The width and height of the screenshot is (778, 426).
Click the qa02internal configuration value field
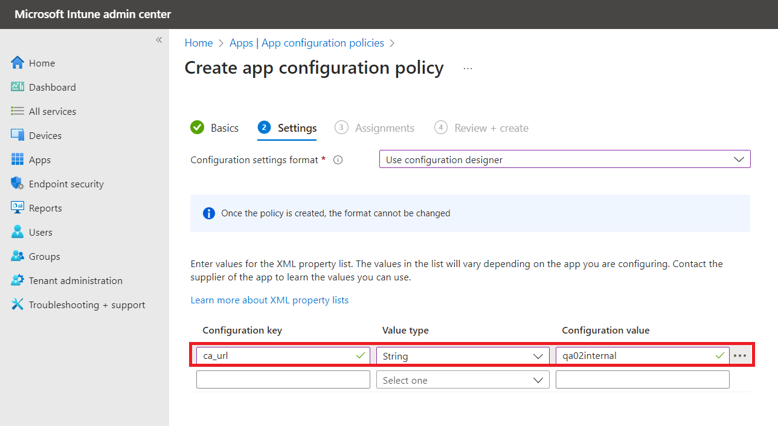coord(634,356)
